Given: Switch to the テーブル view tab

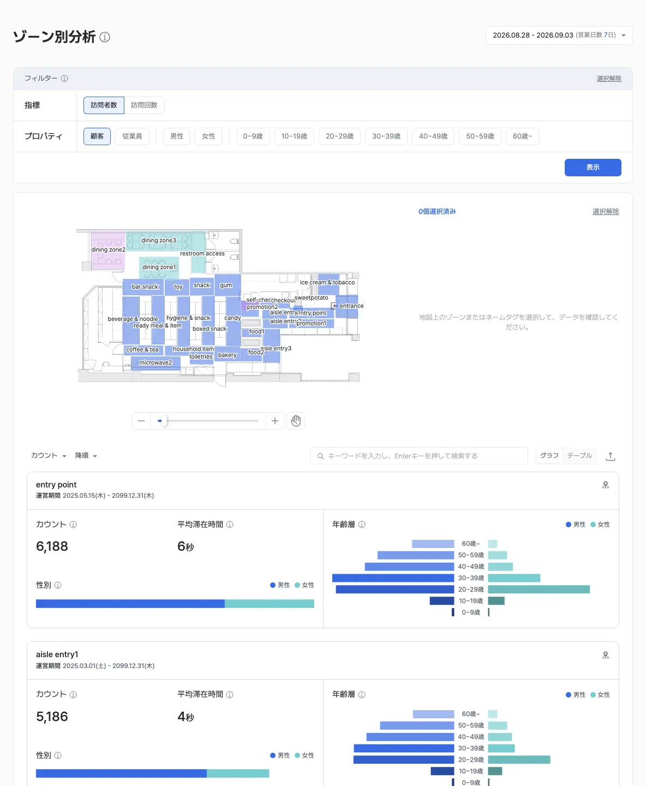Looking at the screenshot, I should pos(579,456).
